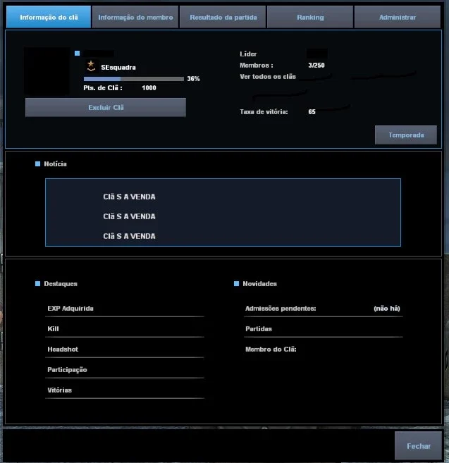Select the EXP Adquirida highlight row
Image resolution: width=449 pixels, height=463 pixels.
tap(124, 309)
